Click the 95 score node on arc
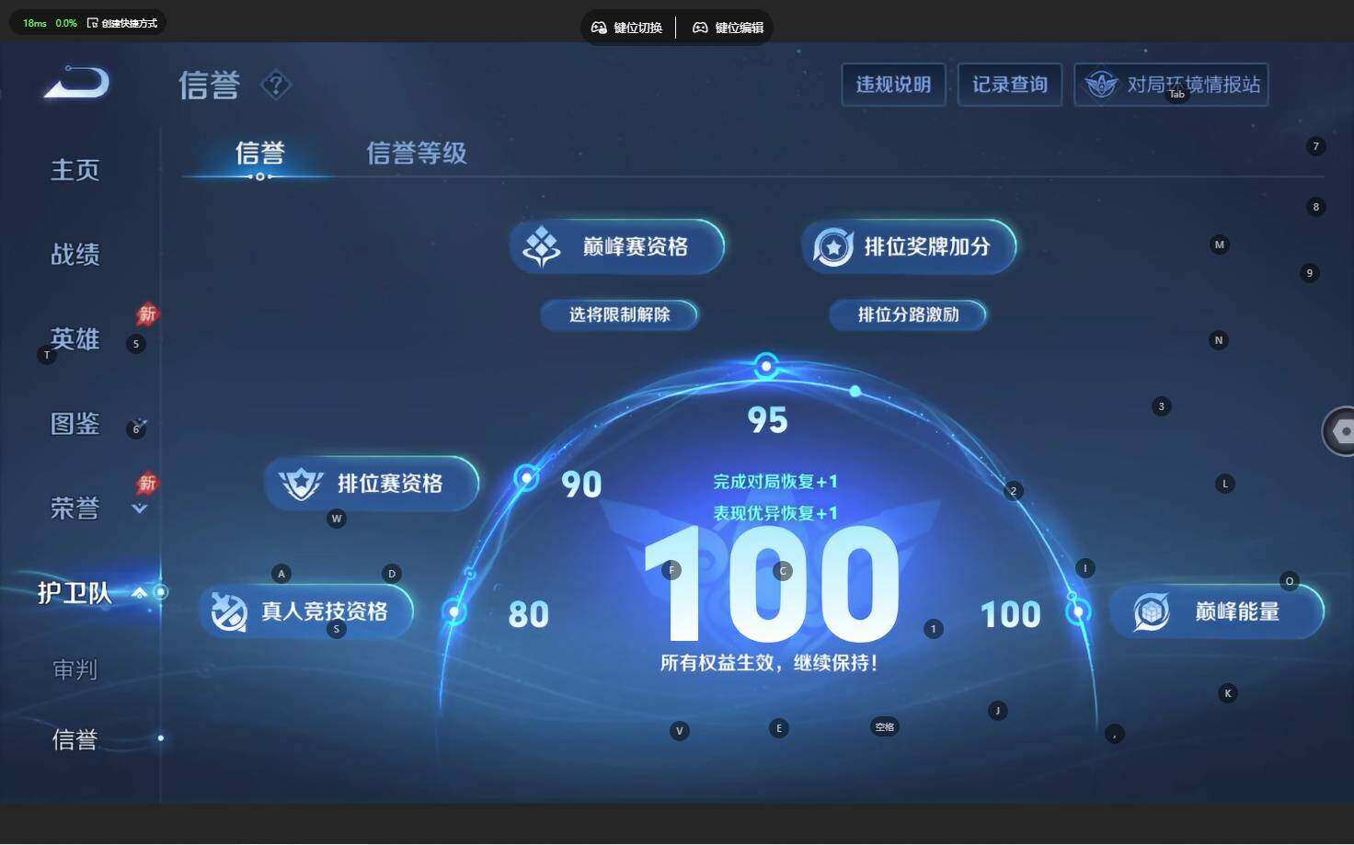The image size is (1354, 845). coord(766,366)
